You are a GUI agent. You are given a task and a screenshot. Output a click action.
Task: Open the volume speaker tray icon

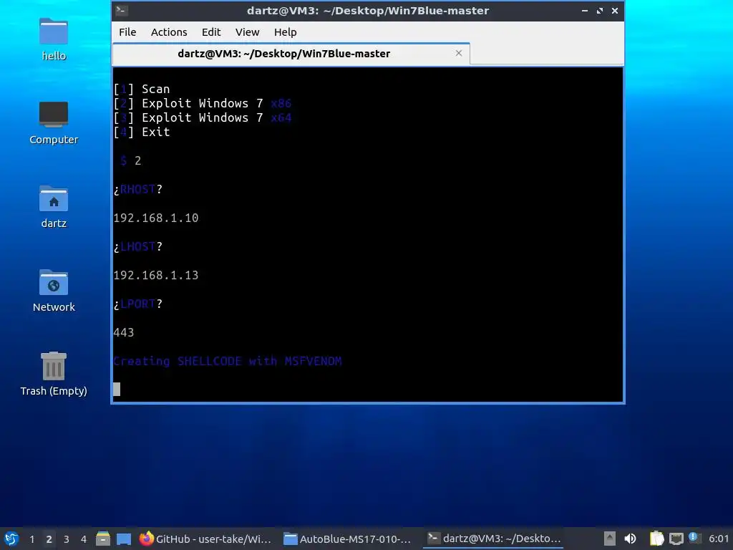tap(630, 539)
